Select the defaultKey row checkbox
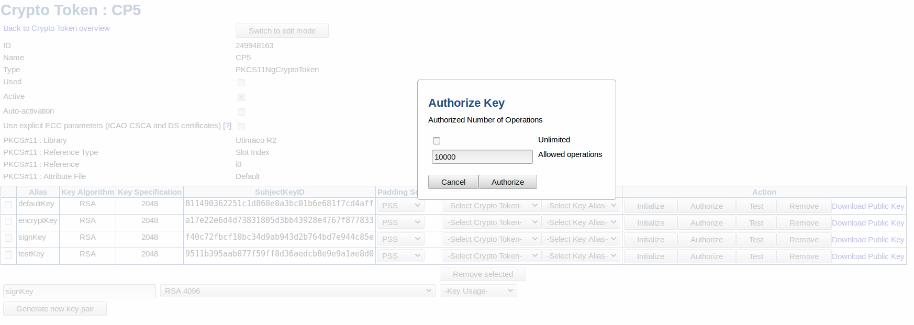Image resolution: width=914 pixels, height=325 pixels. [8, 205]
